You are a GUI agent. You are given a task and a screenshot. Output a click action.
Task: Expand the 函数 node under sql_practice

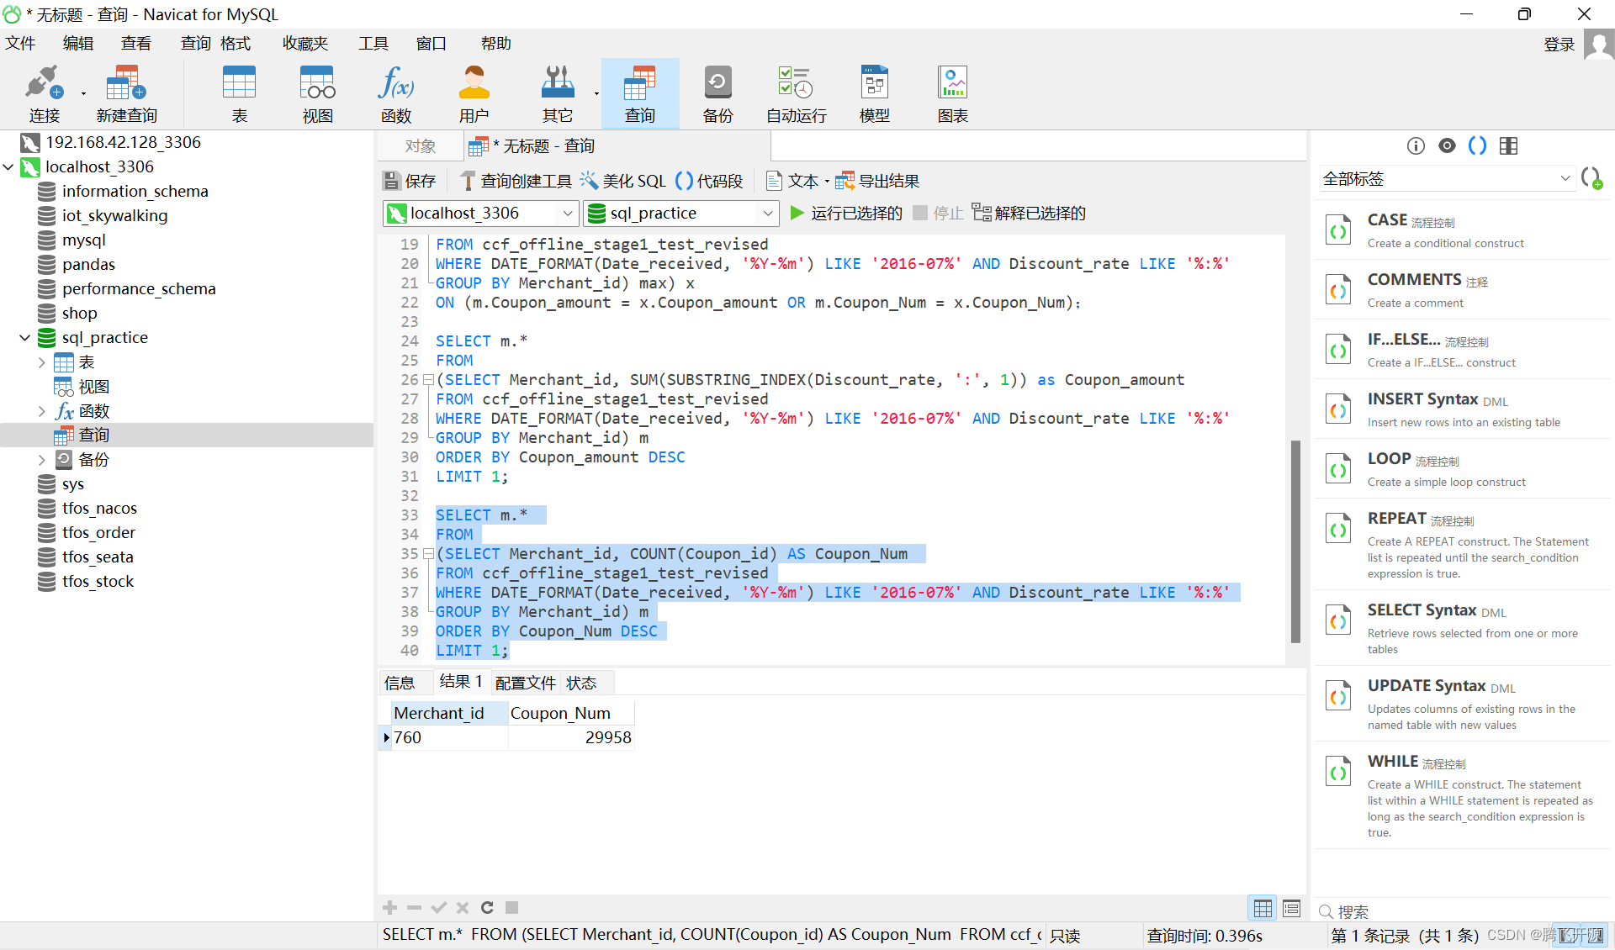click(x=41, y=411)
